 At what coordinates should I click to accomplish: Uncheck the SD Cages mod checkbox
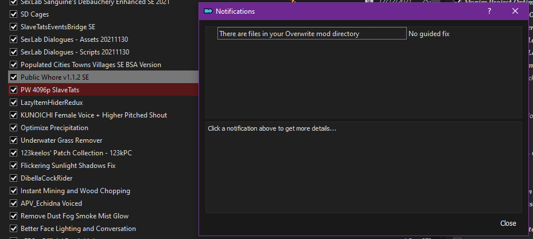[14, 14]
